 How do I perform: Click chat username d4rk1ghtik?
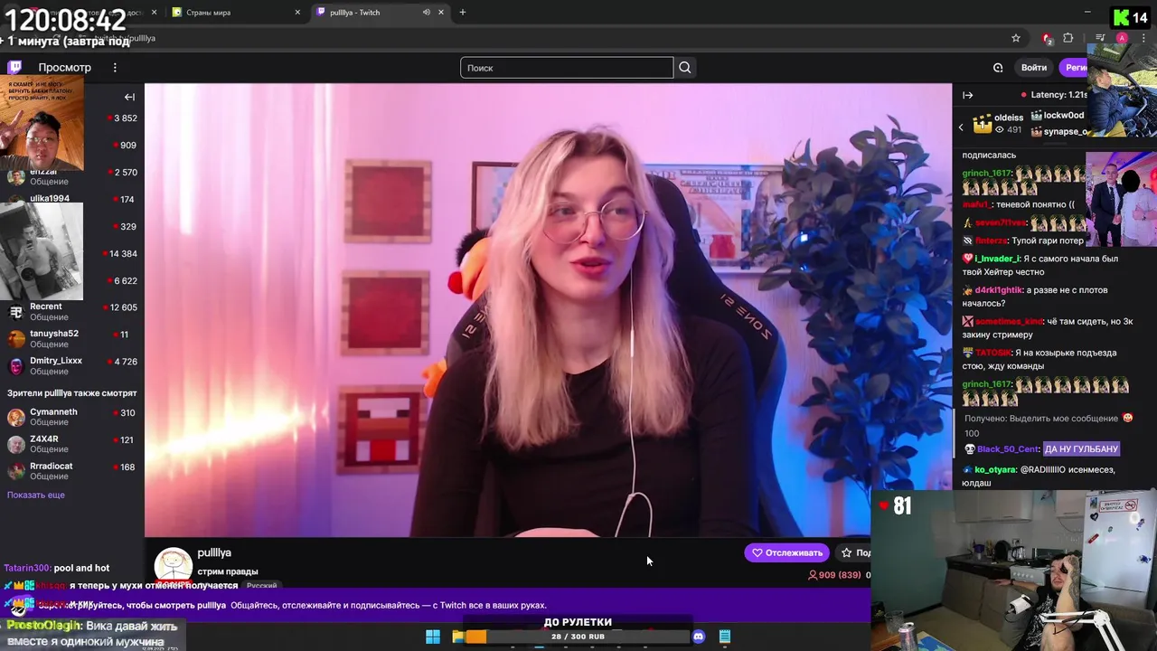pyautogui.click(x=998, y=290)
